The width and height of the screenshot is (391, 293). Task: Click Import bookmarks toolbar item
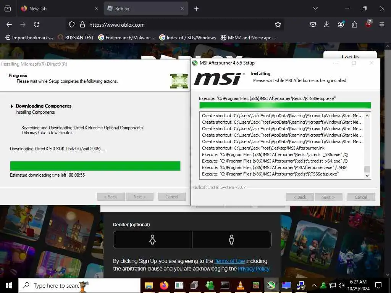[x=29, y=38]
